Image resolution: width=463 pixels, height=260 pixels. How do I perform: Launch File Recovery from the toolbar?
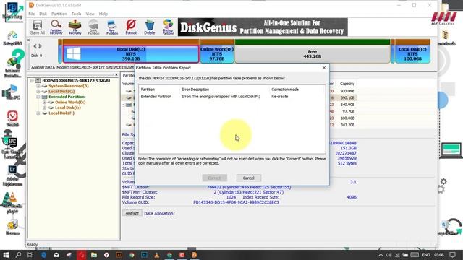point(75,27)
